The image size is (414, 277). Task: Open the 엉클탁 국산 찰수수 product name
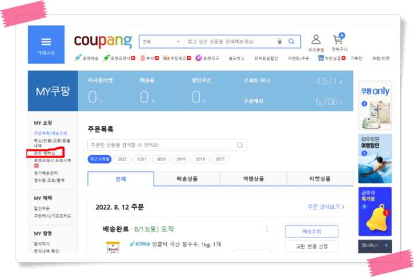[x=186, y=244]
